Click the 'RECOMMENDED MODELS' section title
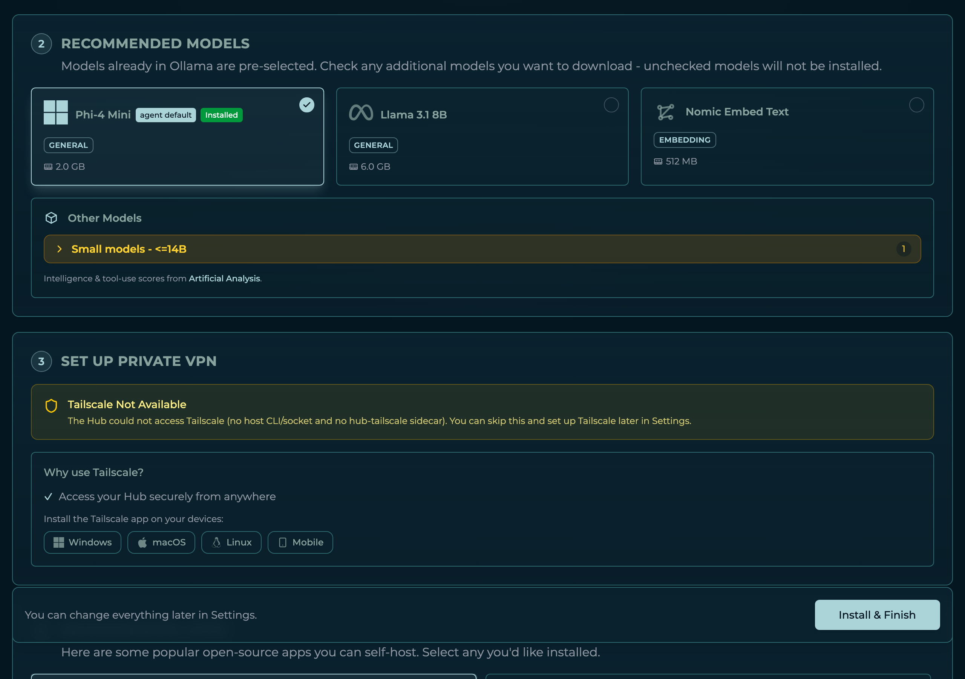 click(x=156, y=43)
